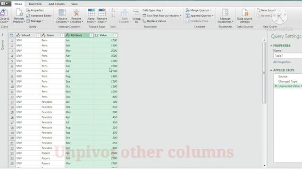Open the School column filter dropdown
The image size is (302, 169).
coord(38,35)
